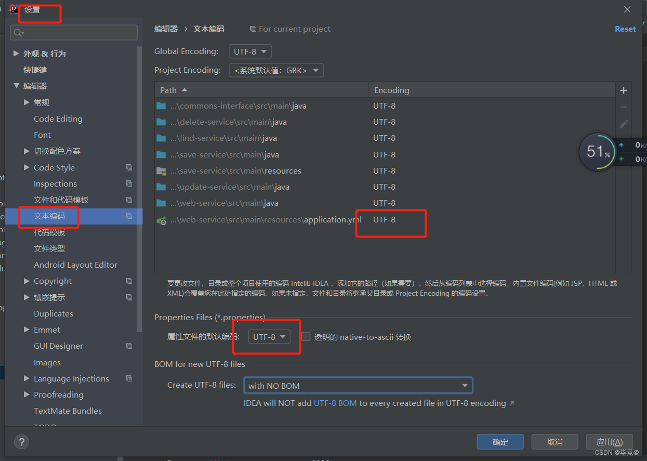Click the settings tree vertical scrollbar
The width and height of the screenshot is (647, 461).
tap(139, 189)
